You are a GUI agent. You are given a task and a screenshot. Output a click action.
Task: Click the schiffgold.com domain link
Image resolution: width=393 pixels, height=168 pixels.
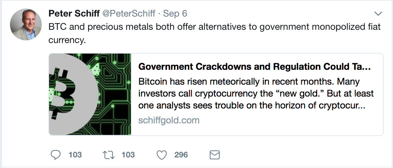click(169, 120)
